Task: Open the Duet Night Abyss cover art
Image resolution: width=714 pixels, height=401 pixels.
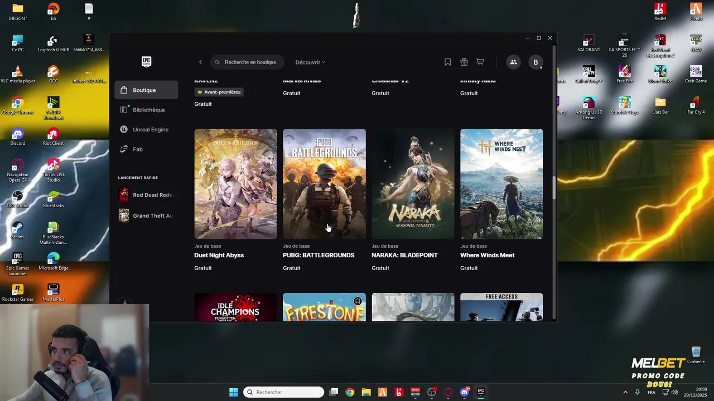Action: tap(235, 184)
